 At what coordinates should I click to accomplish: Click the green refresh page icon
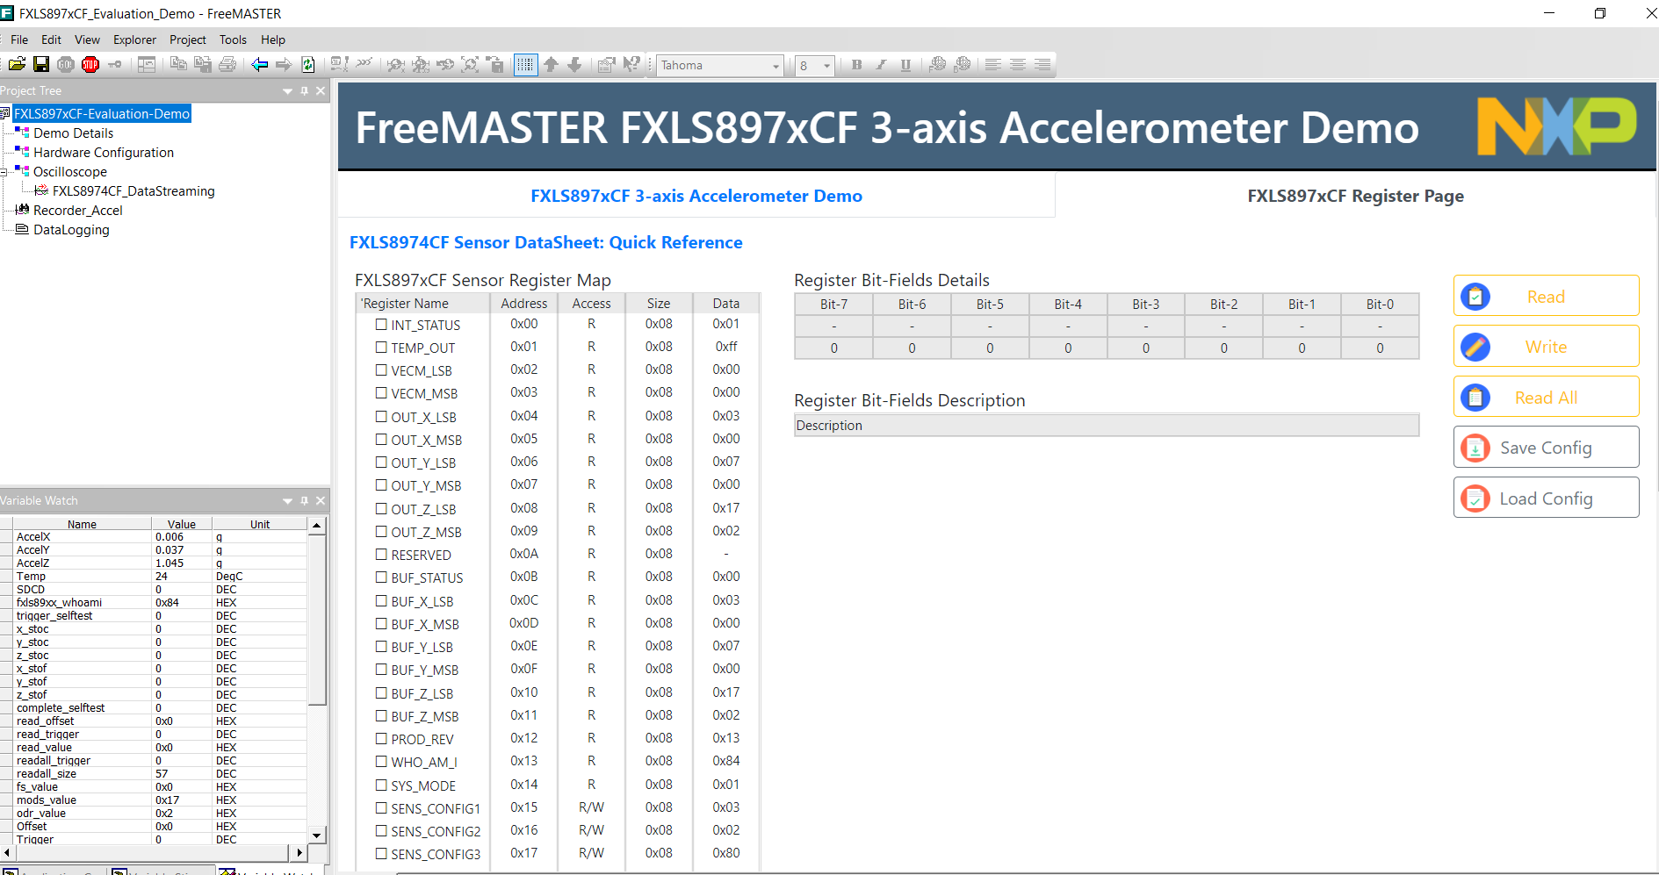click(308, 64)
